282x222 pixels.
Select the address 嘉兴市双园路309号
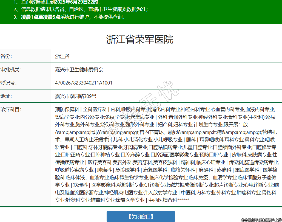(76, 96)
